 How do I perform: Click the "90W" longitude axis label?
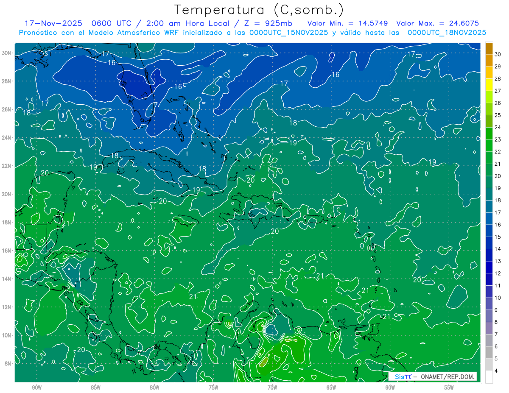[37, 387]
